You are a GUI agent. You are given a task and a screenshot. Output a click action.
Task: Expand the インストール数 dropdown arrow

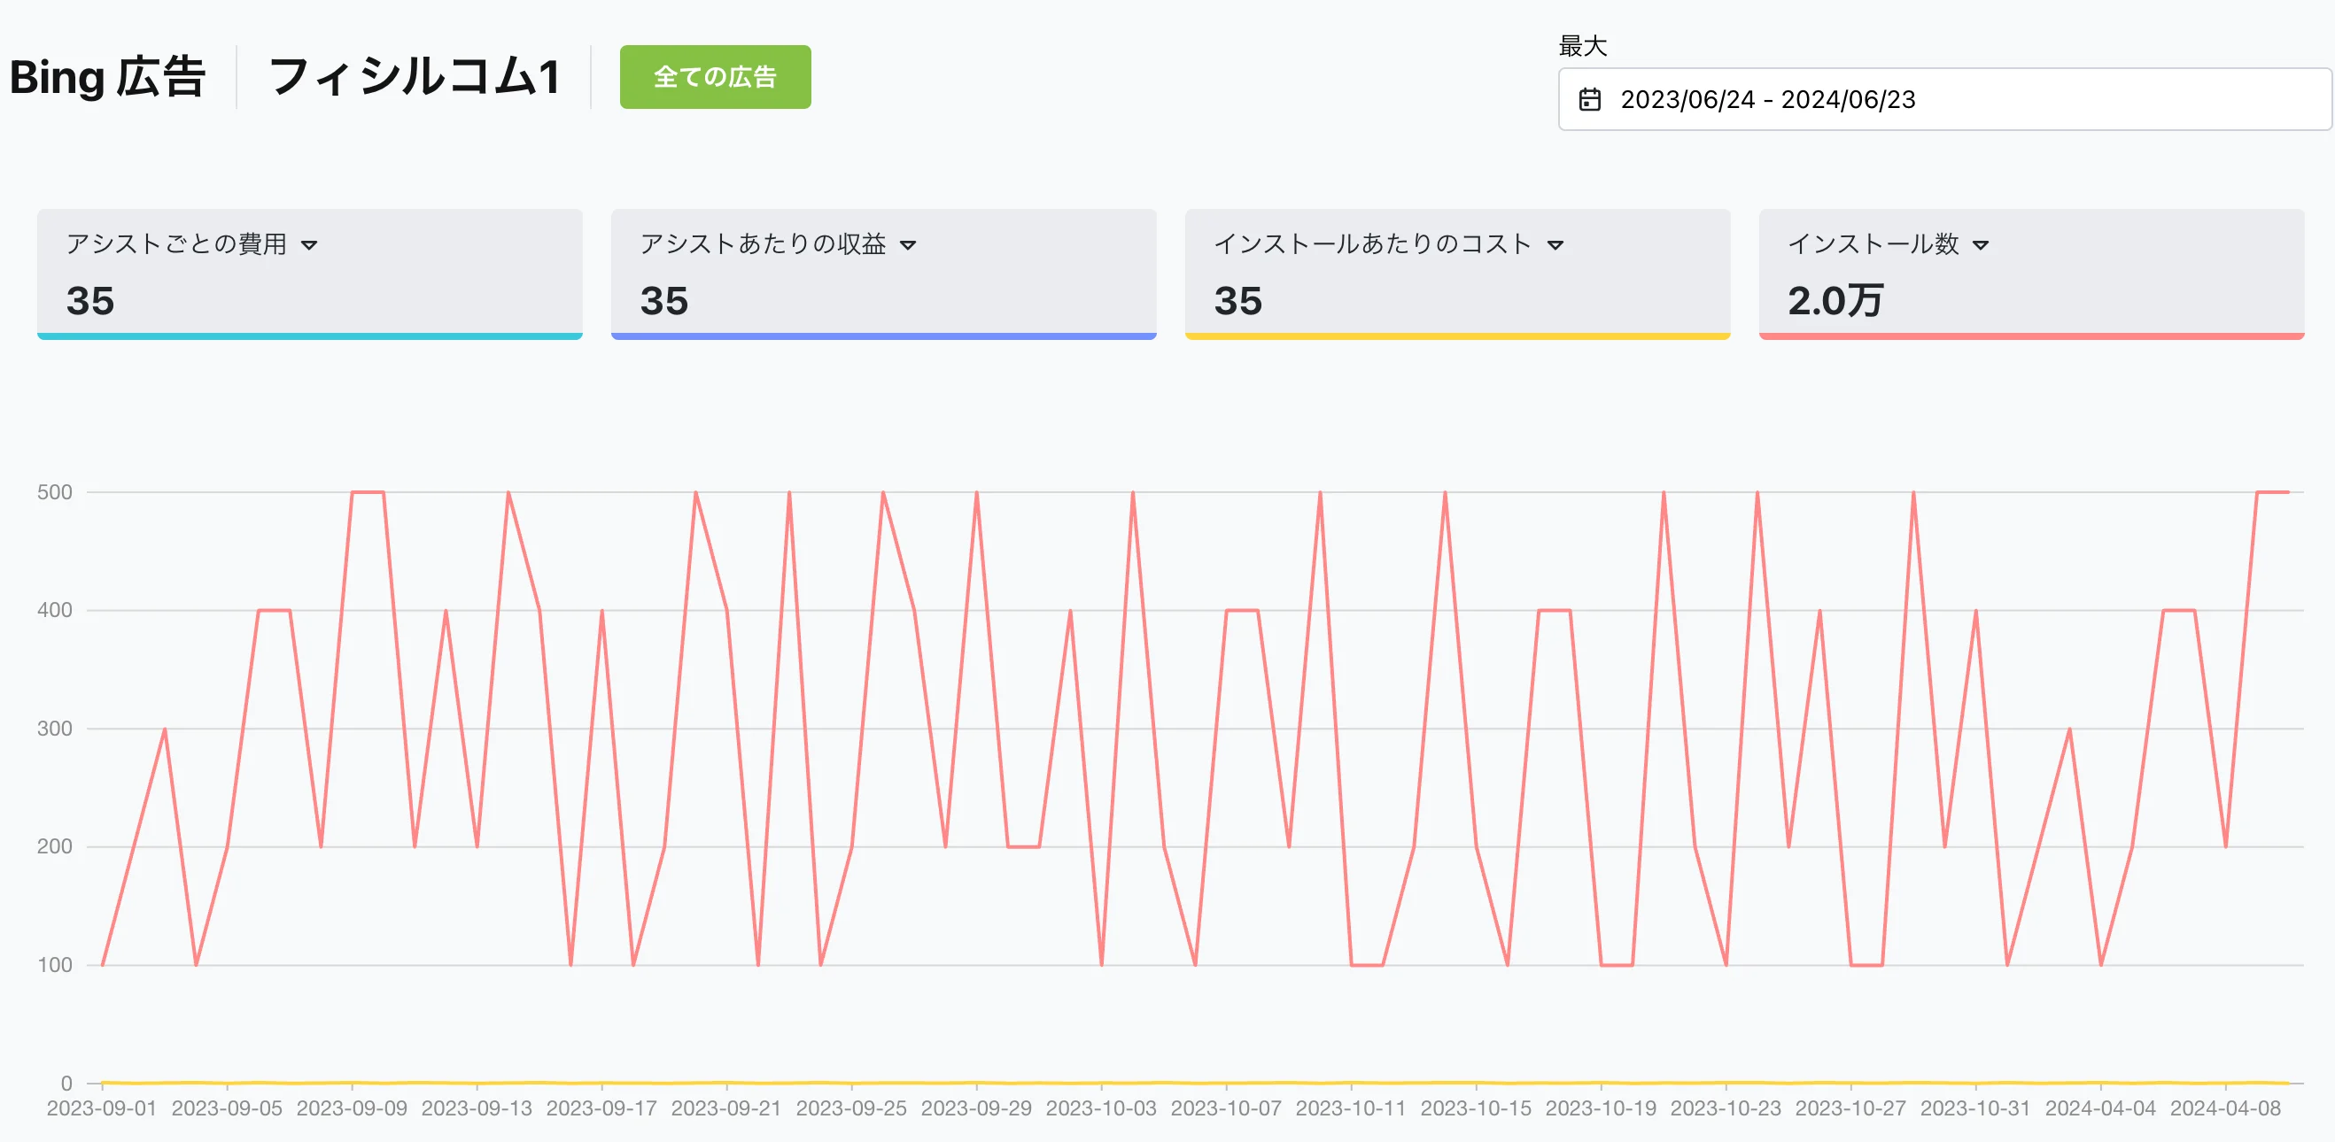point(1981,245)
